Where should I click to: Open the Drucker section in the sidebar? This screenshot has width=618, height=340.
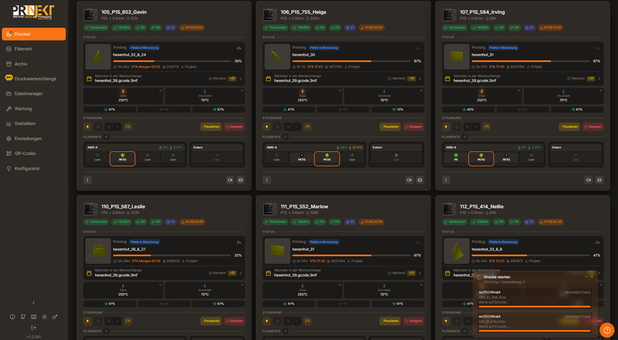33,34
